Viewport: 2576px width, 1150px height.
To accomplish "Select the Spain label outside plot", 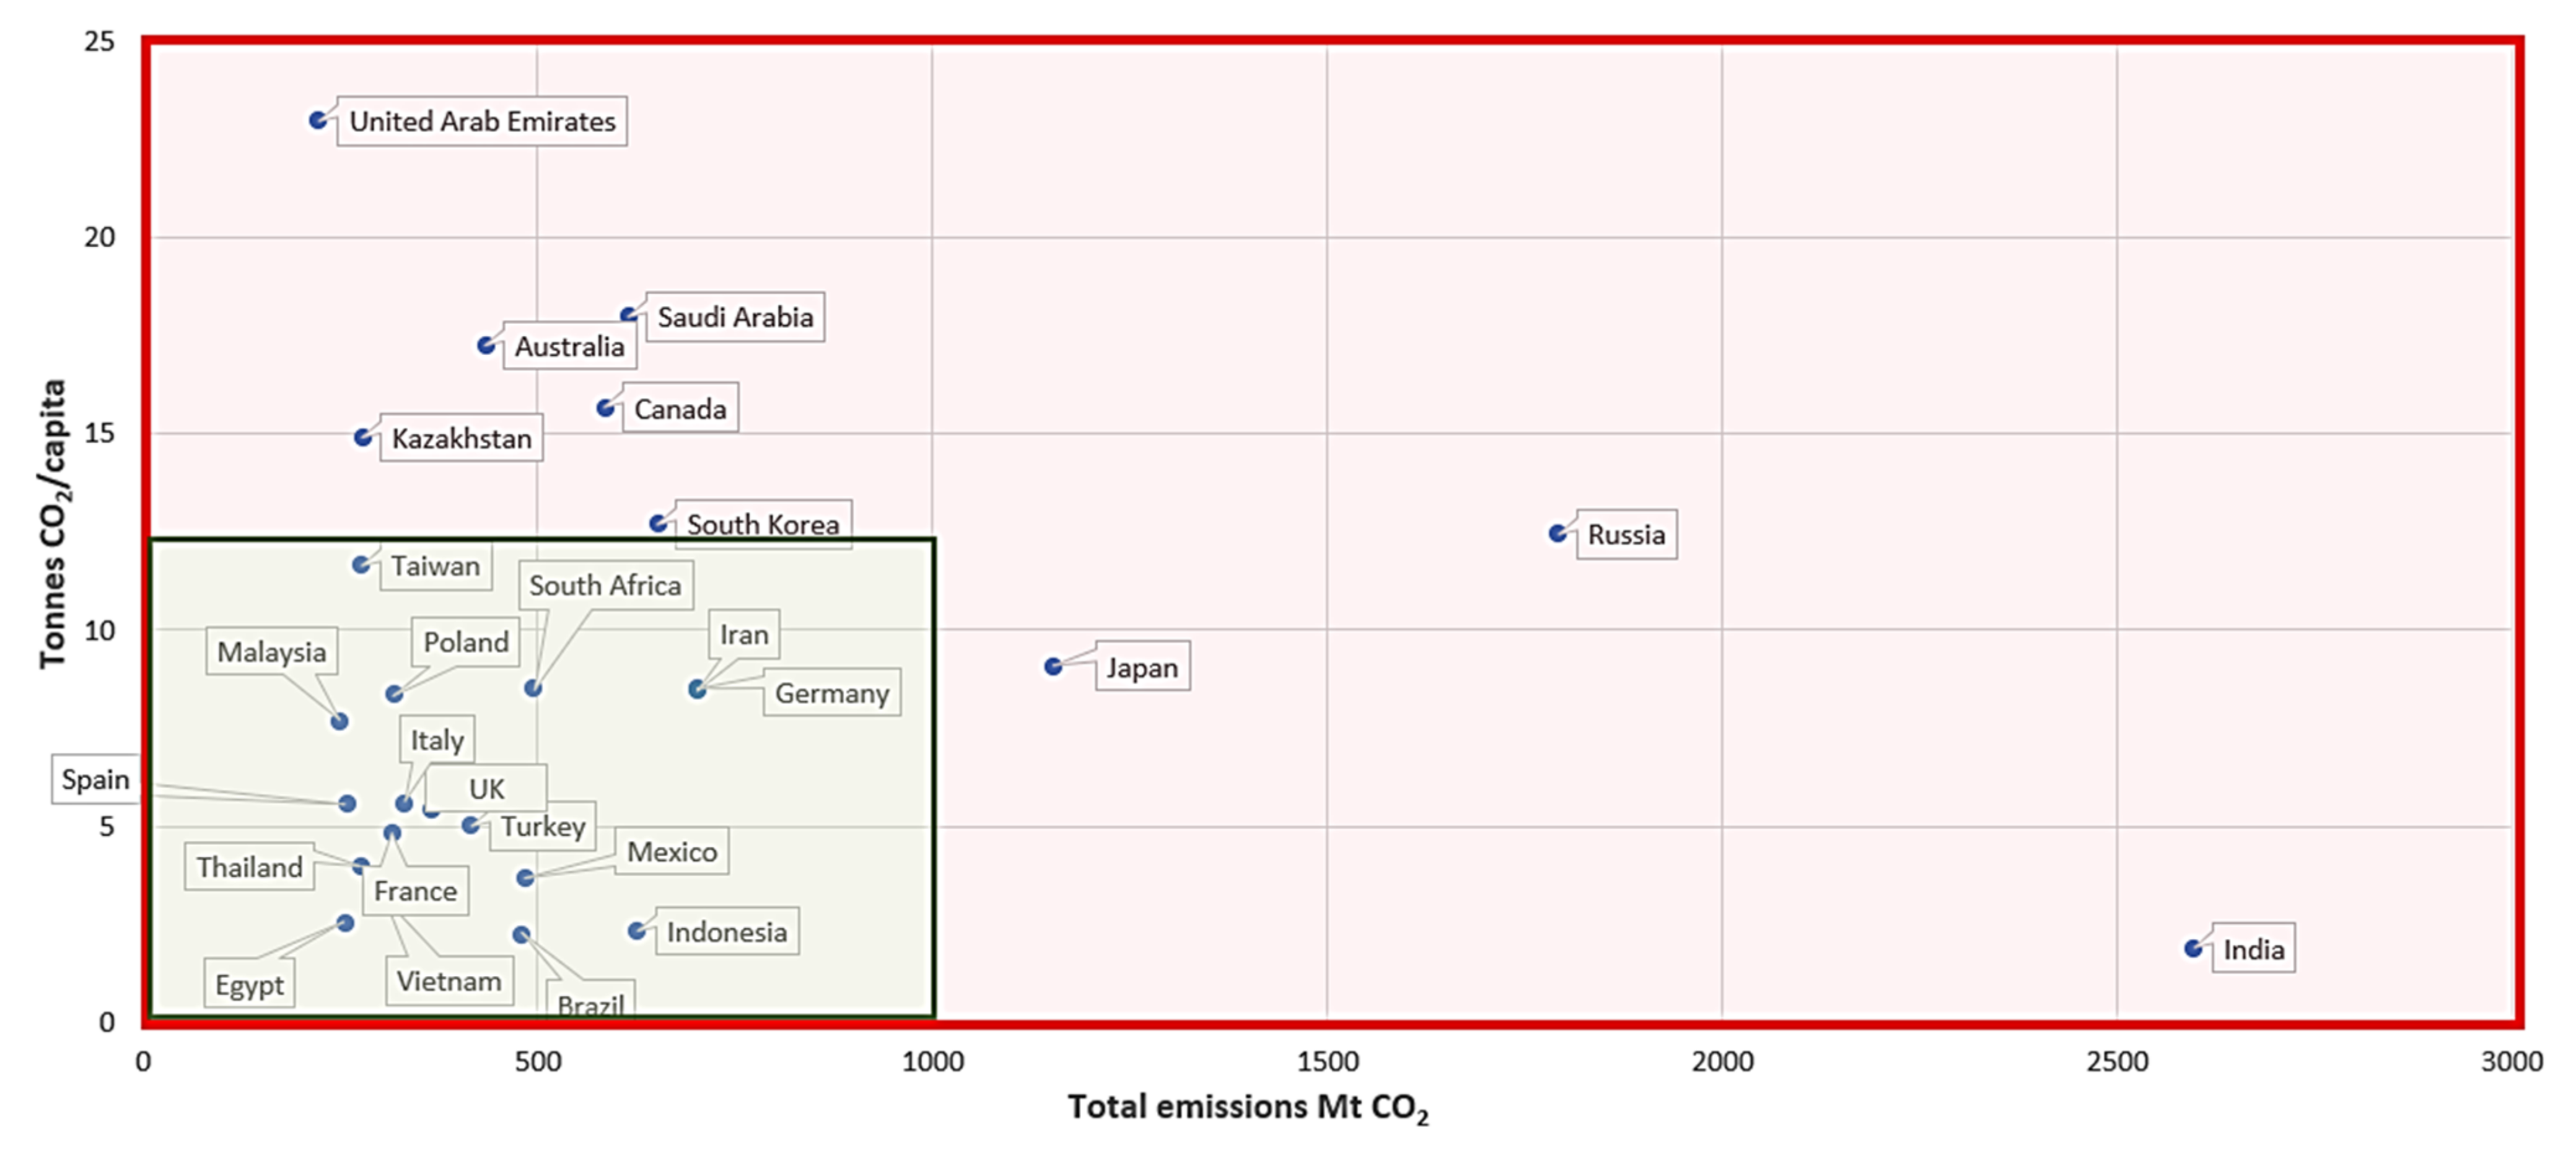I will pos(95,779).
